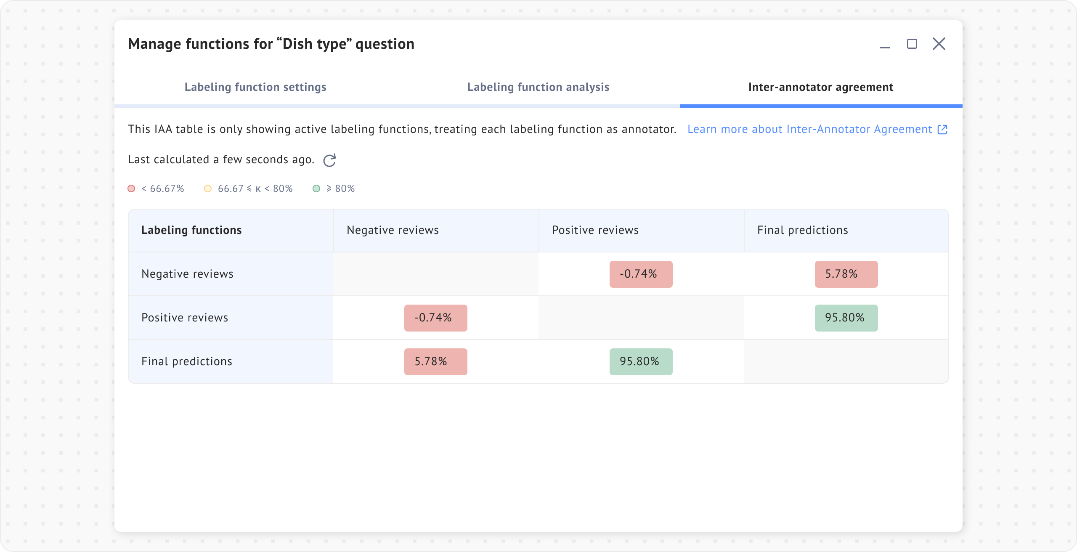This screenshot has height=552, width=1077.
Task: Click the Final predictions column header
Action: [802, 230]
